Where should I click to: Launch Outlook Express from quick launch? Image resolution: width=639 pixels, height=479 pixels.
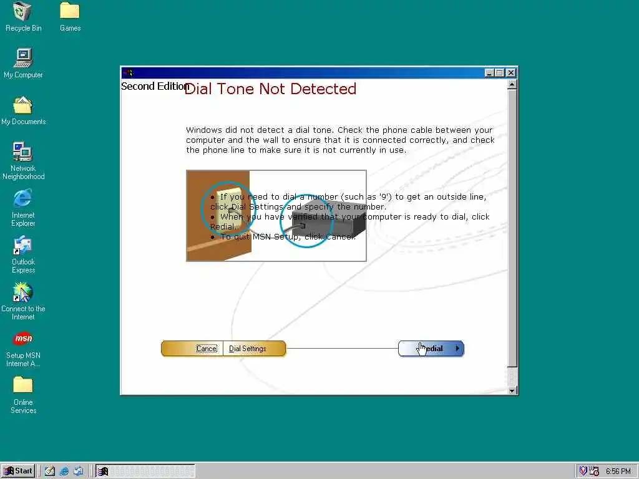pyautogui.click(x=78, y=472)
